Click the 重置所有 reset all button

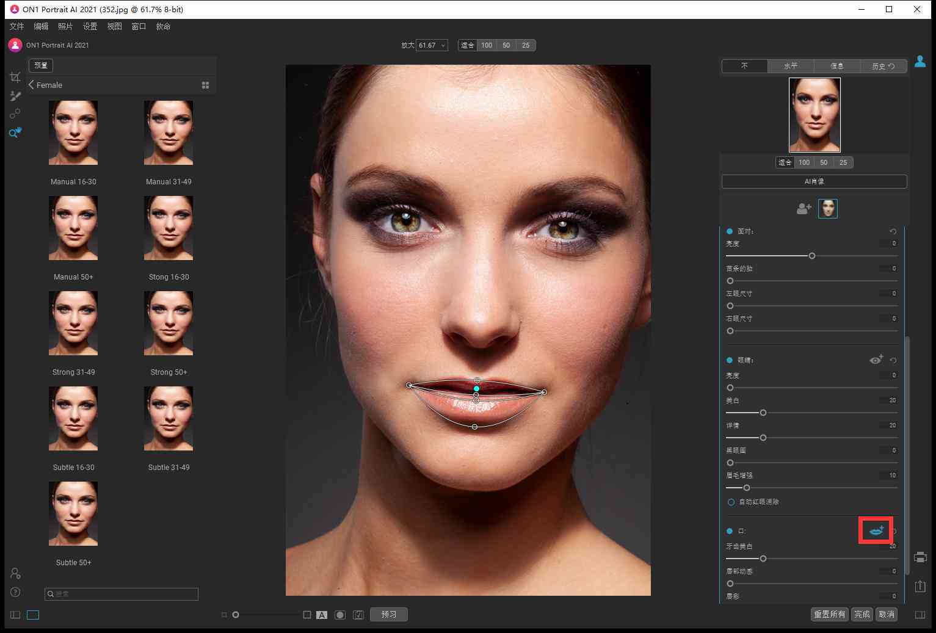point(830,615)
